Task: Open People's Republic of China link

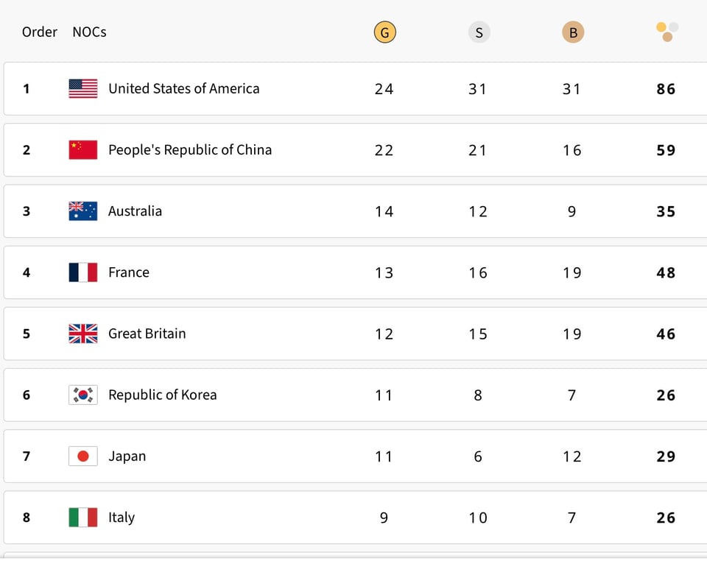Action: (189, 149)
